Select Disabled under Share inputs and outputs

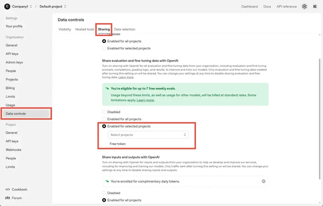(x=104, y=193)
